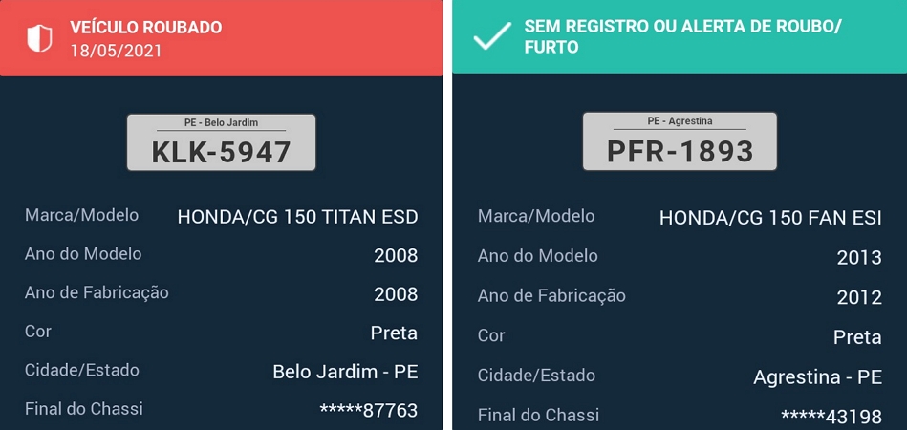This screenshot has height=430, width=907.
Task: Click HONDA/CG 150 TITAN ESD value
Action: pyautogui.click(x=297, y=217)
